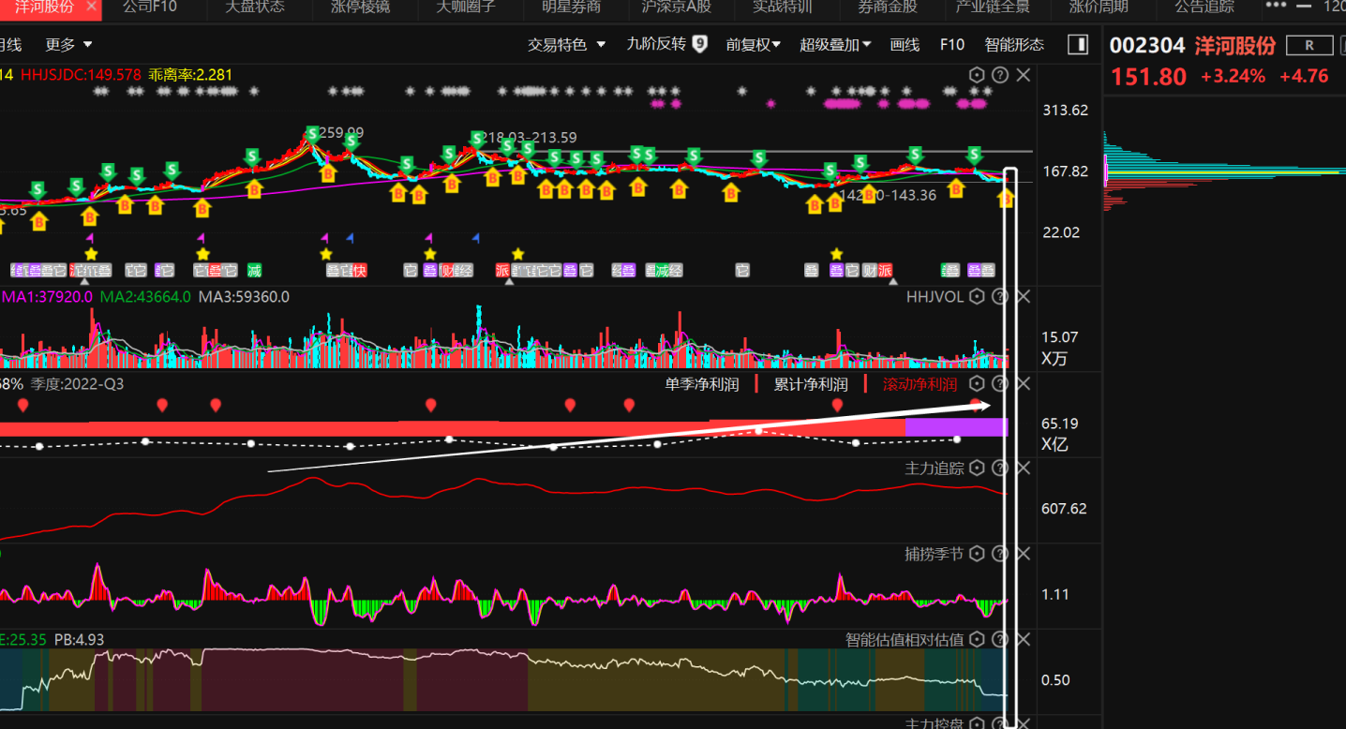Image resolution: width=1346 pixels, height=729 pixels.
Task: Open settings icon of the 智能估值相对估值 panel
Action: 977,639
